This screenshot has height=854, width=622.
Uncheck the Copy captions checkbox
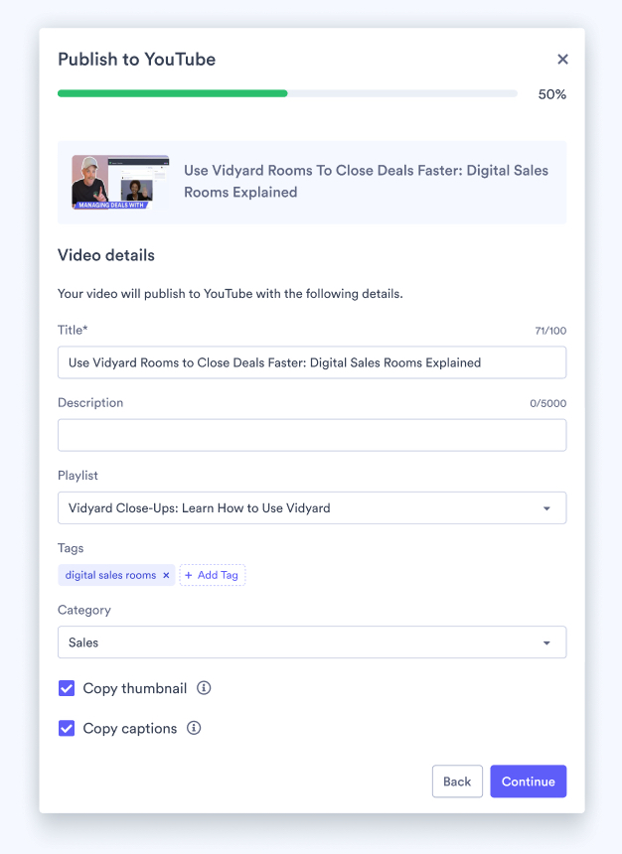coord(67,728)
